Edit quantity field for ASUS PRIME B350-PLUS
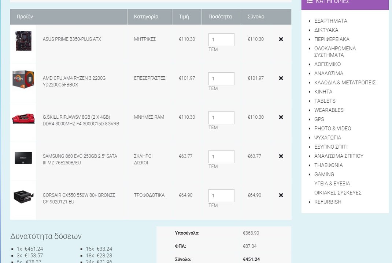Image resolution: width=392 pixels, height=263 pixels. click(x=221, y=40)
